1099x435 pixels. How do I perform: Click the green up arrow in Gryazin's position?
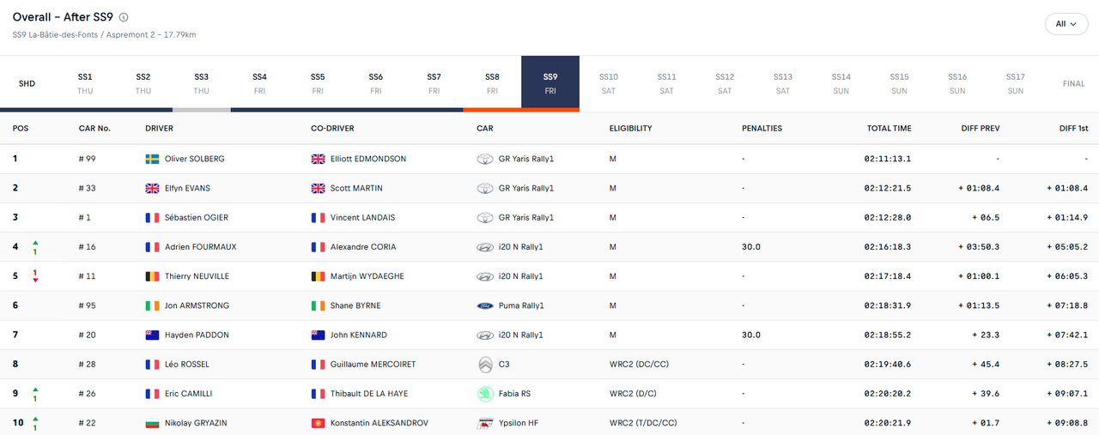click(x=35, y=419)
